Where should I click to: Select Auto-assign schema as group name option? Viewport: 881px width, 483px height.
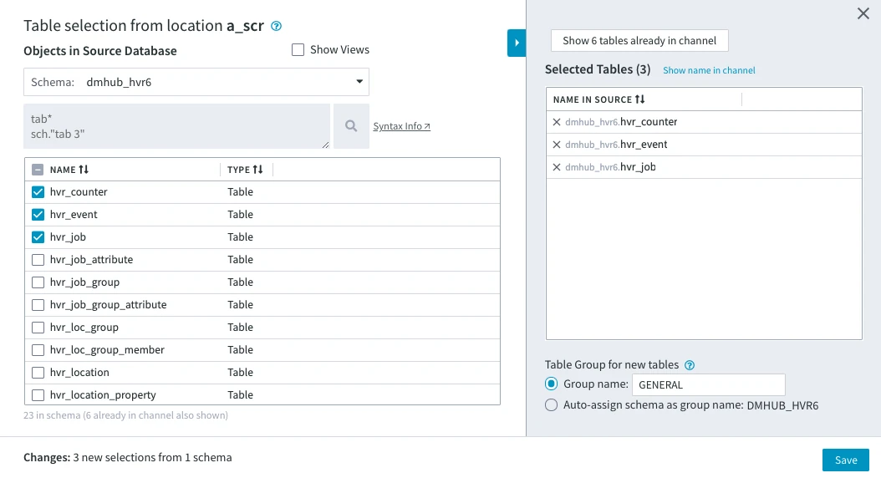coord(552,404)
